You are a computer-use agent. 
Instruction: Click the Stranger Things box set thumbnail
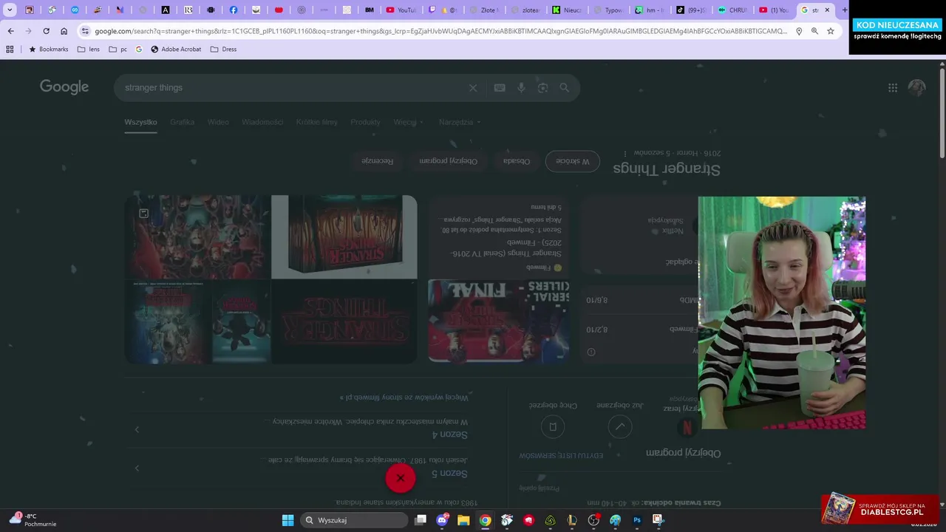point(344,237)
